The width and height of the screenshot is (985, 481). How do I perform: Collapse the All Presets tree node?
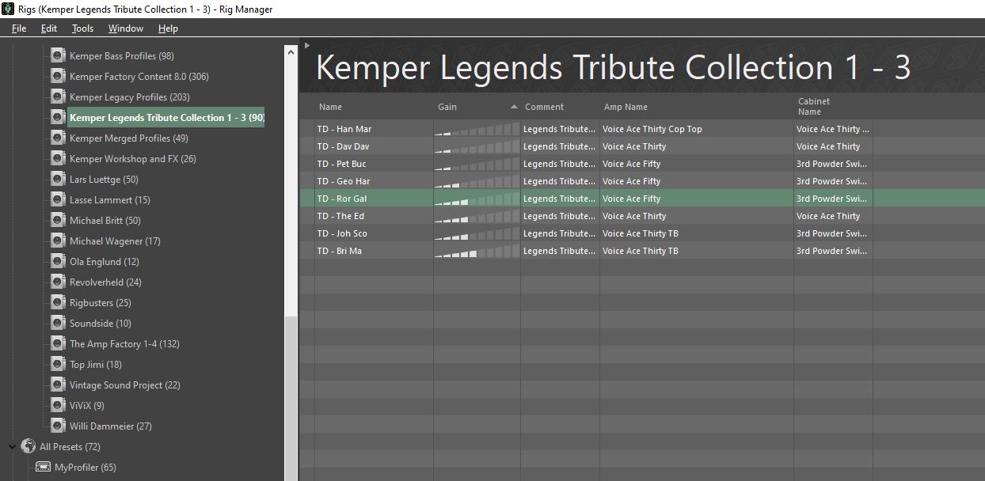click(x=12, y=447)
